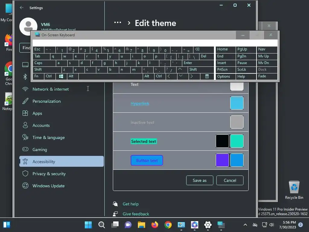Click the Fn key on On-Screen Keyboard
Screen dimensions: 309x232
pyautogui.click(x=38, y=76)
